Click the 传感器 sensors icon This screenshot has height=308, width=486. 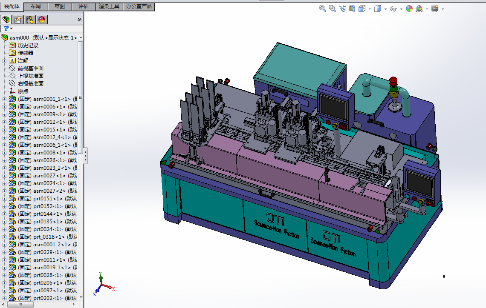point(12,53)
